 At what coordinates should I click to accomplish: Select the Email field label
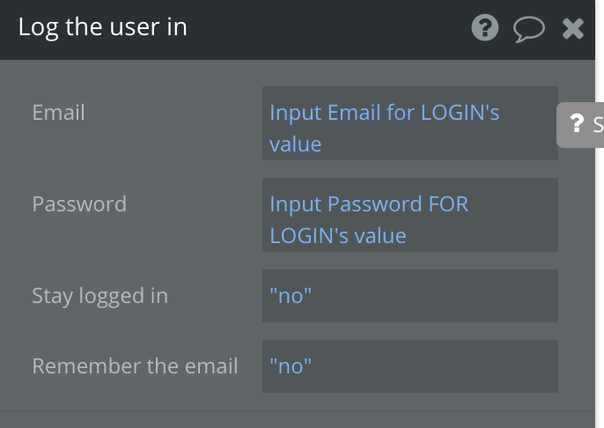coord(58,113)
